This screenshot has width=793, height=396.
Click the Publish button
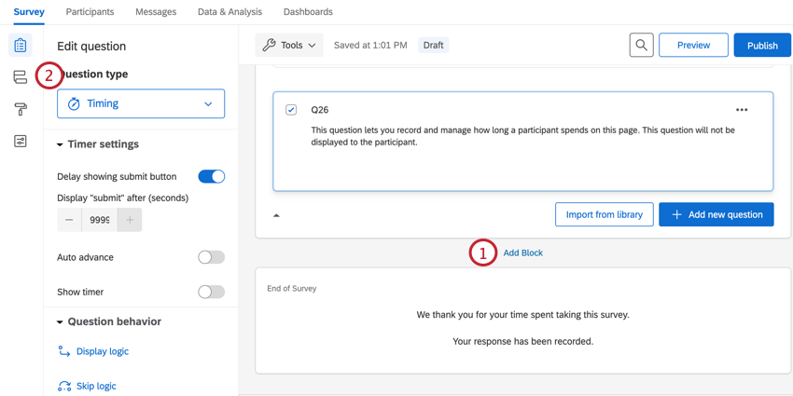[x=761, y=45]
